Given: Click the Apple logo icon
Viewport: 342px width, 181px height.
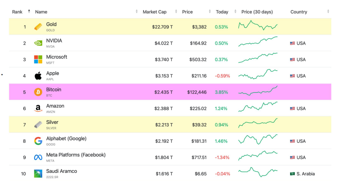Looking at the screenshot, I should click(x=38, y=76).
